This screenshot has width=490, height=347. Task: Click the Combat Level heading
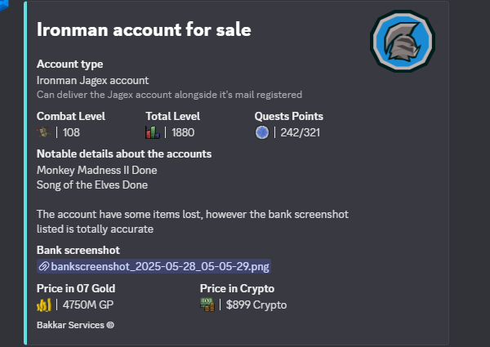pyautogui.click(x=71, y=116)
